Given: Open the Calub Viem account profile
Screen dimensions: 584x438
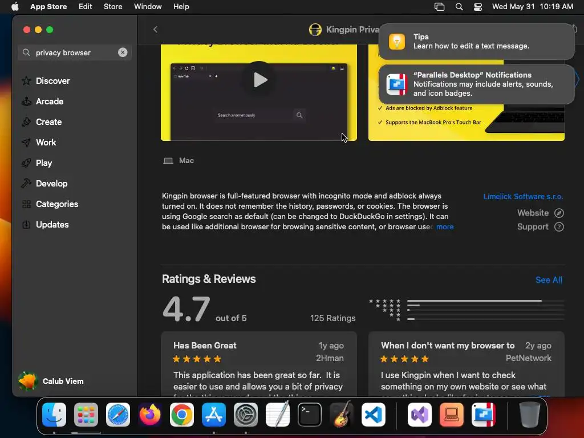Looking at the screenshot, I should click(51, 381).
